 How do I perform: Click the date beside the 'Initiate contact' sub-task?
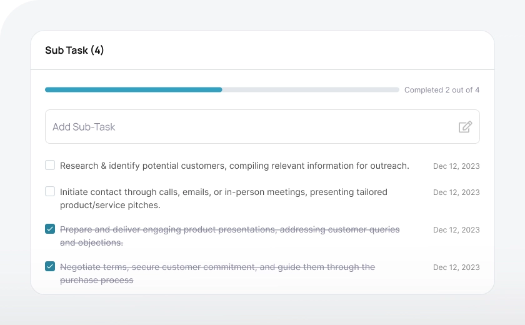456,192
